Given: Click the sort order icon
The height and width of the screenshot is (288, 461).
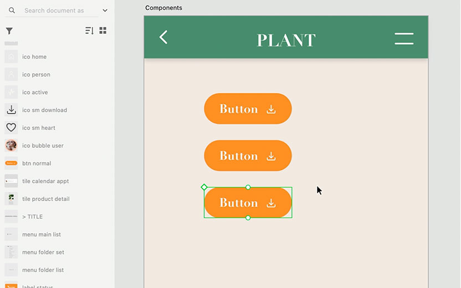Looking at the screenshot, I should pyautogui.click(x=89, y=31).
